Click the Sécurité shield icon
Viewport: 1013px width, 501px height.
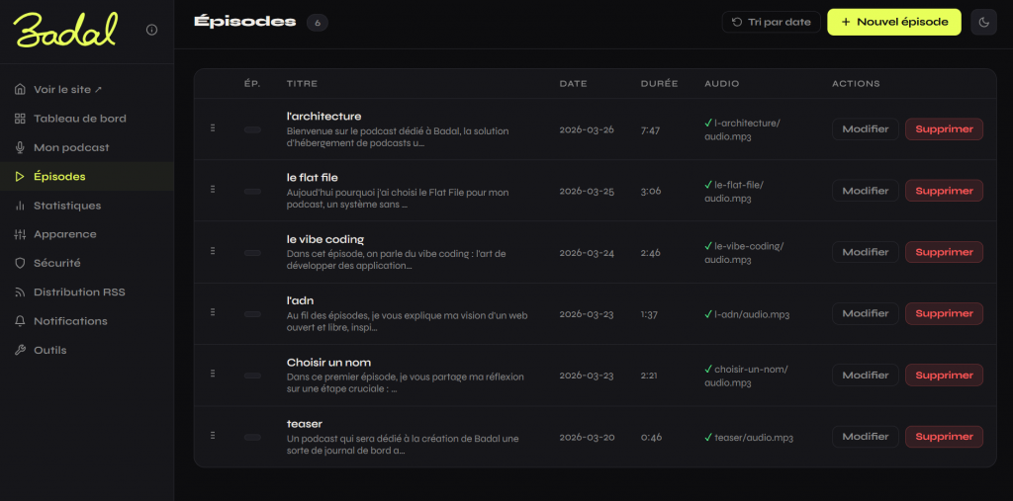pyautogui.click(x=20, y=264)
